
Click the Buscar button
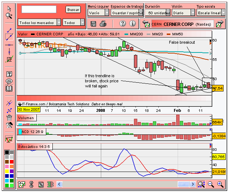[x=73, y=9]
